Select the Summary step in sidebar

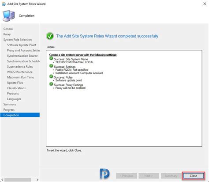point(10,104)
